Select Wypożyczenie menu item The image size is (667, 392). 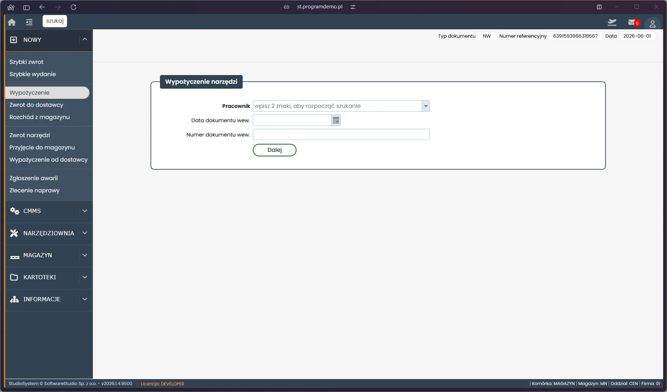(x=47, y=93)
